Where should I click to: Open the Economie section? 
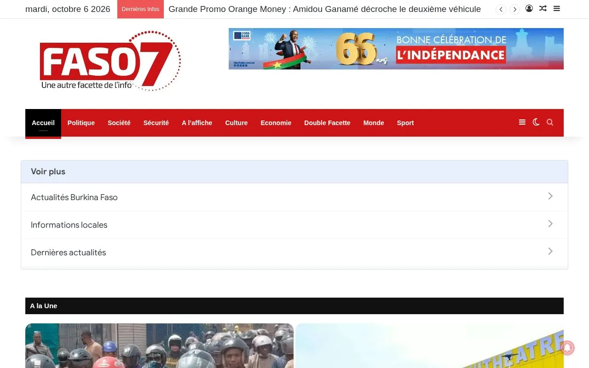276,123
